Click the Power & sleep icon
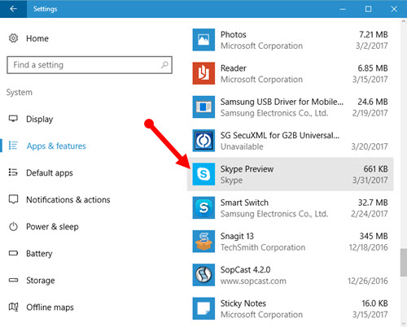Image resolution: width=407 pixels, height=327 pixels. coord(13,226)
